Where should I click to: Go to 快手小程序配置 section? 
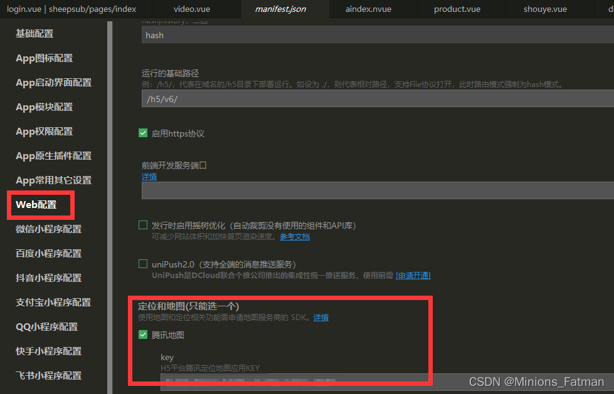[48, 351]
